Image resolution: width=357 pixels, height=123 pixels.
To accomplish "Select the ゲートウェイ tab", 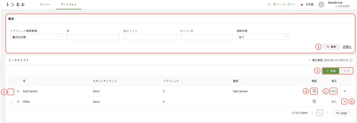I will point(68,5).
